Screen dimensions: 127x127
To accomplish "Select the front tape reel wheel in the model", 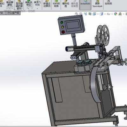I will click(x=105, y=35).
